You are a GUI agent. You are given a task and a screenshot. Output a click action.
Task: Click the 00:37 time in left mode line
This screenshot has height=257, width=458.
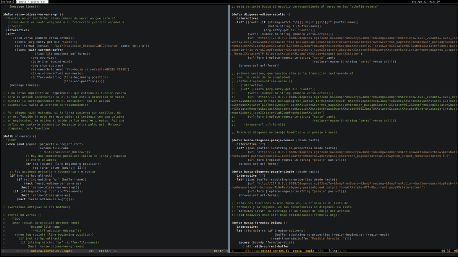[x=218, y=251]
